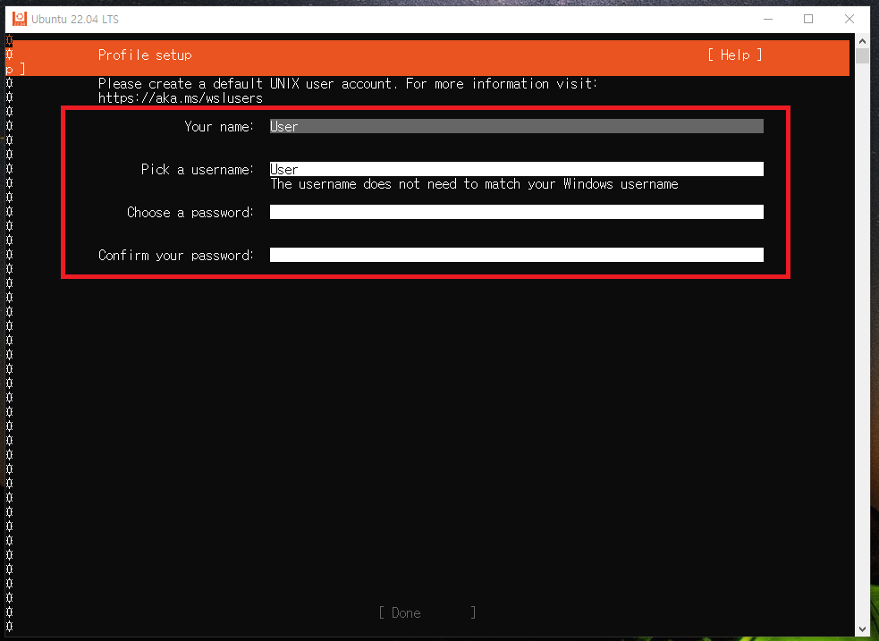Focus the Choose a password field
The image size is (879, 641).
(516, 212)
